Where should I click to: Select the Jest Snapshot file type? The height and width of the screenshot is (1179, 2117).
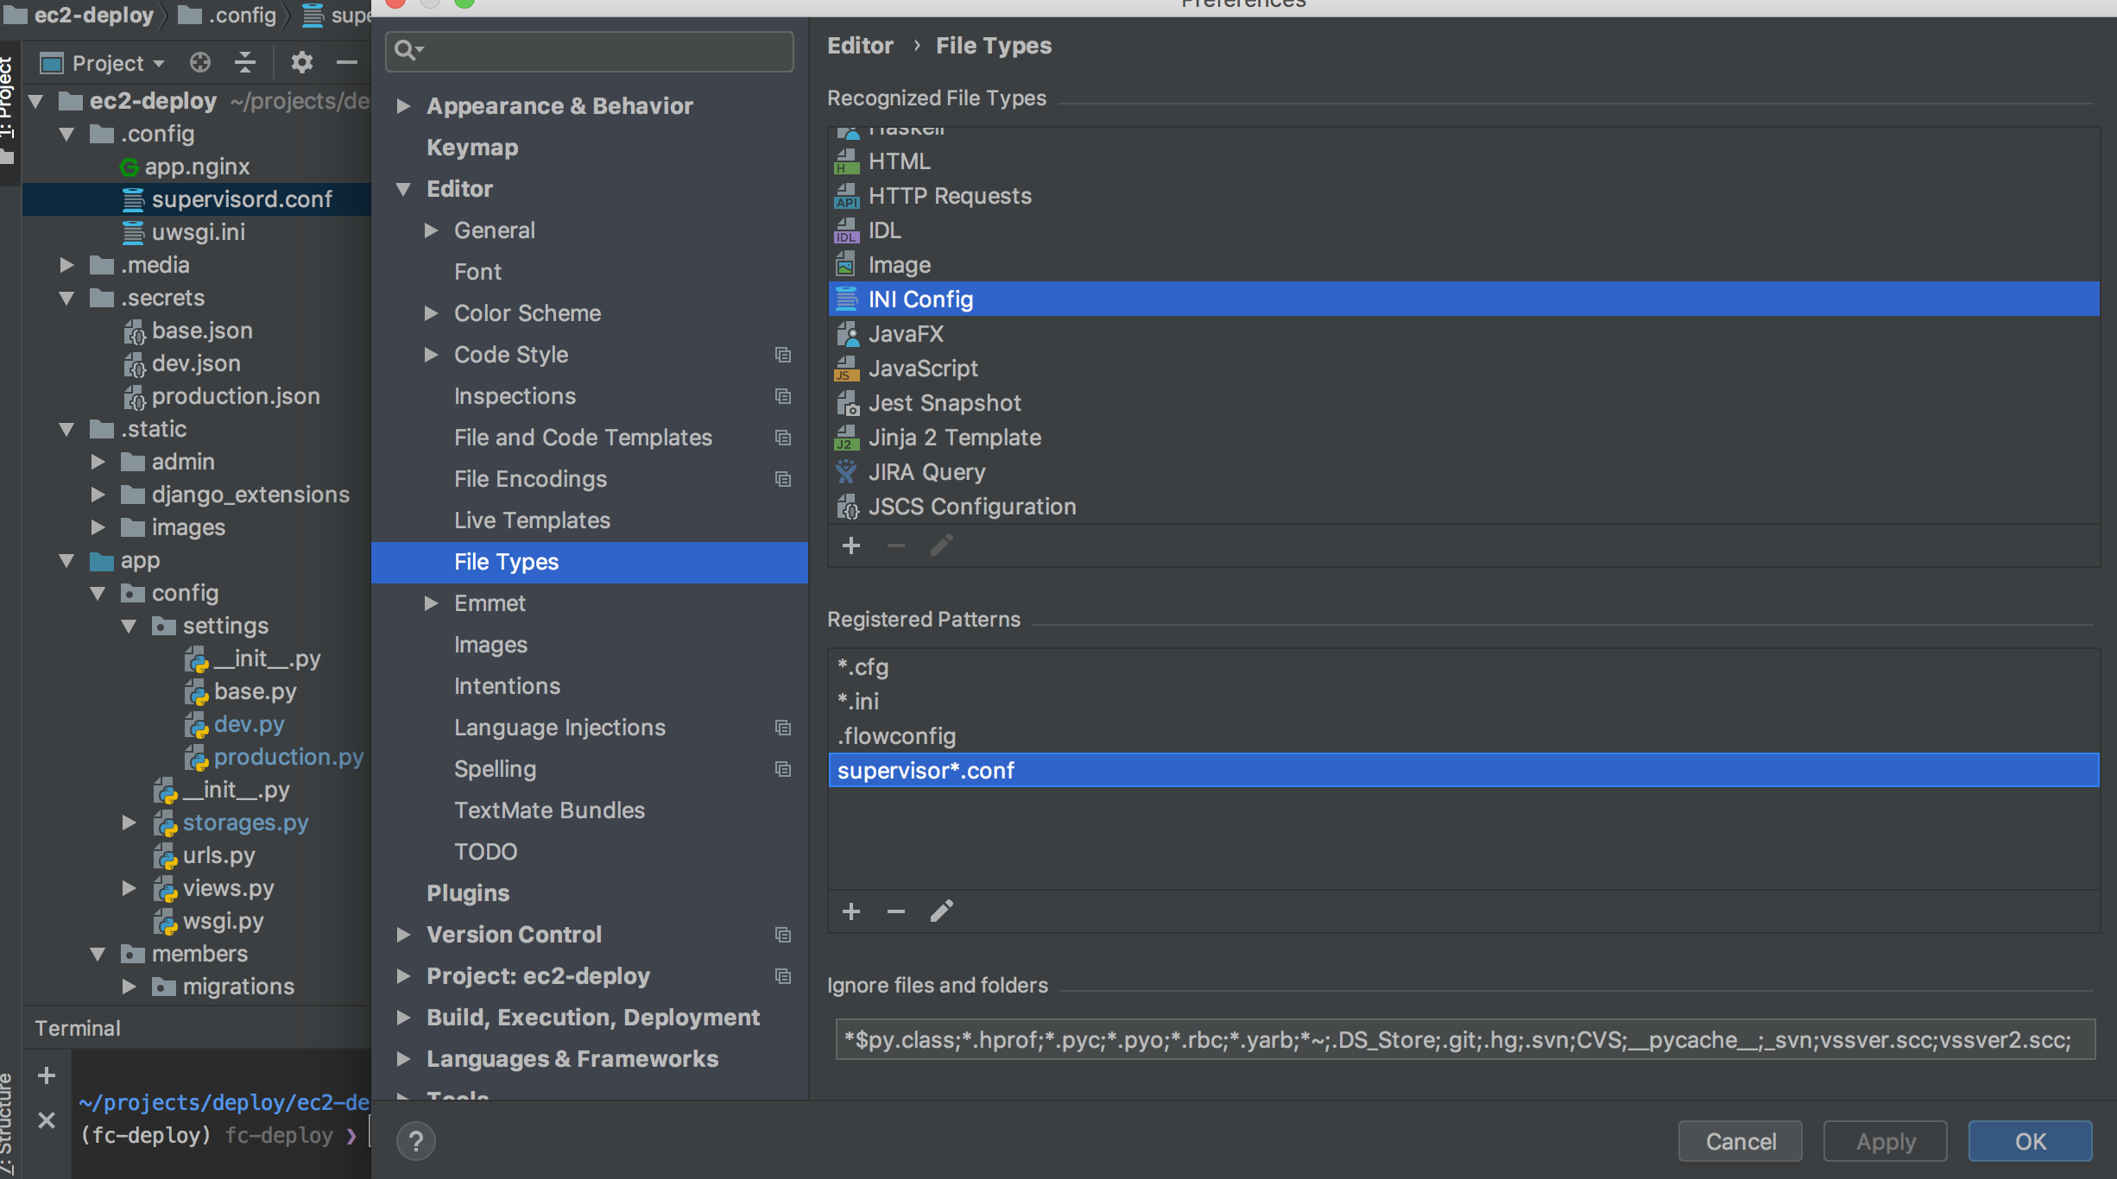coord(1463,403)
